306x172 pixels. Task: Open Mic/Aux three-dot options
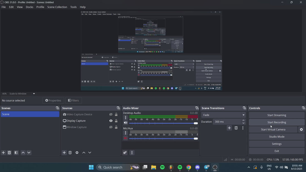(x=125, y=133)
